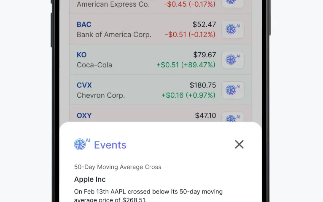This screenshot has height=202, width=323.
Task: Click the BAC price $52.47
Action: pyautogui.click(x=204, y=24)
